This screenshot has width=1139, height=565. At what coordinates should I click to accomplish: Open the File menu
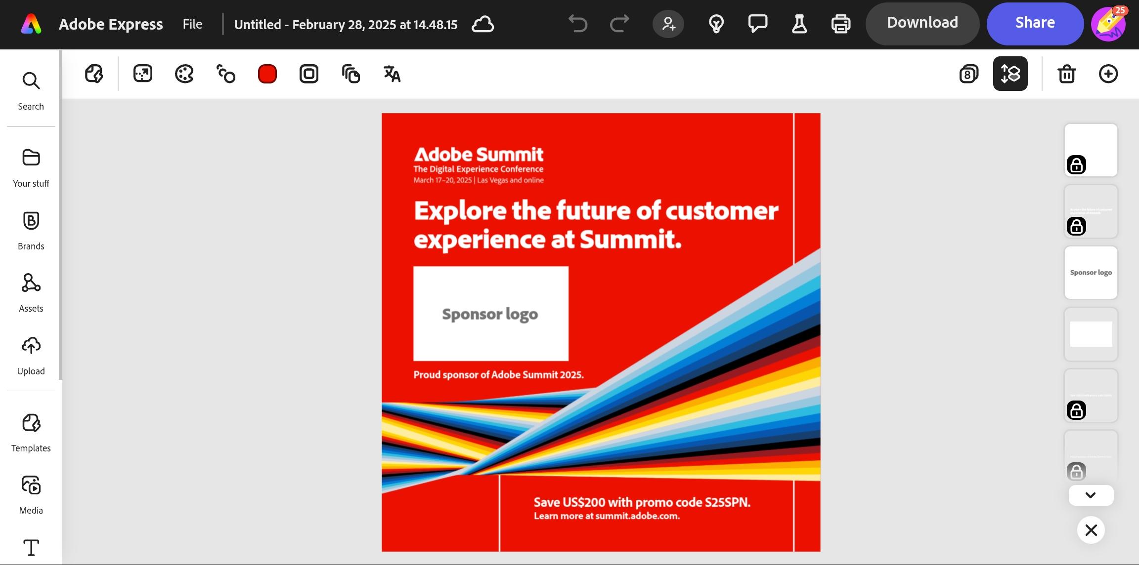[x=192, y=24]
